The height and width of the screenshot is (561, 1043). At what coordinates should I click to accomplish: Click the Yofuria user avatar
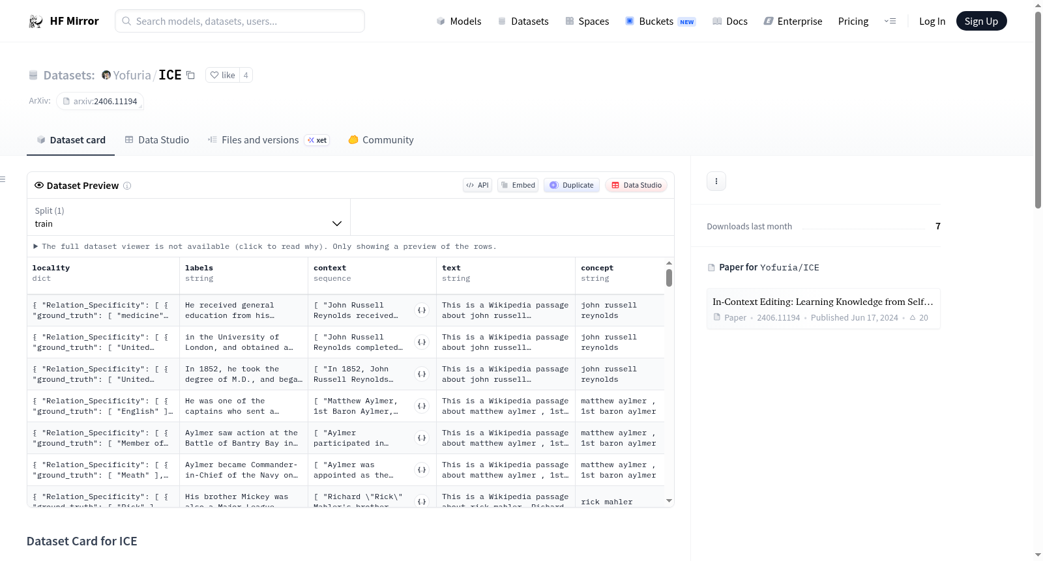pyautogui.click(x=106, y=75)
